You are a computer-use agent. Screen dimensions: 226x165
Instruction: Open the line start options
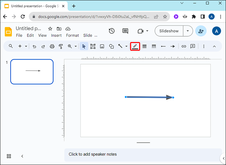coord(163,46)
